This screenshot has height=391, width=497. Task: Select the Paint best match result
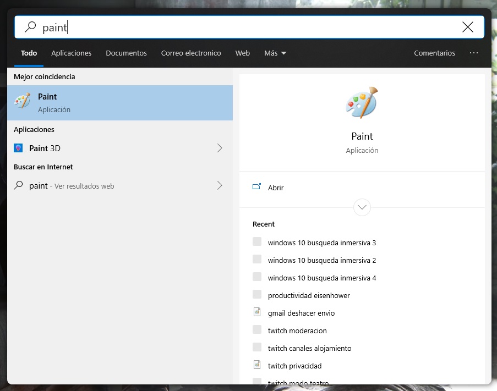point(120,103)
